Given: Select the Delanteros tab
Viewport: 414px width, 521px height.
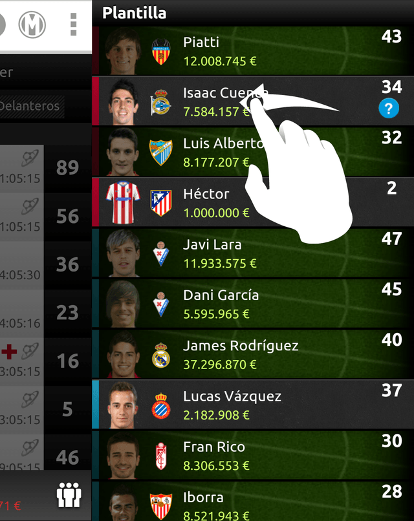Looking at the screenshot, I should (x=32, y=106).
